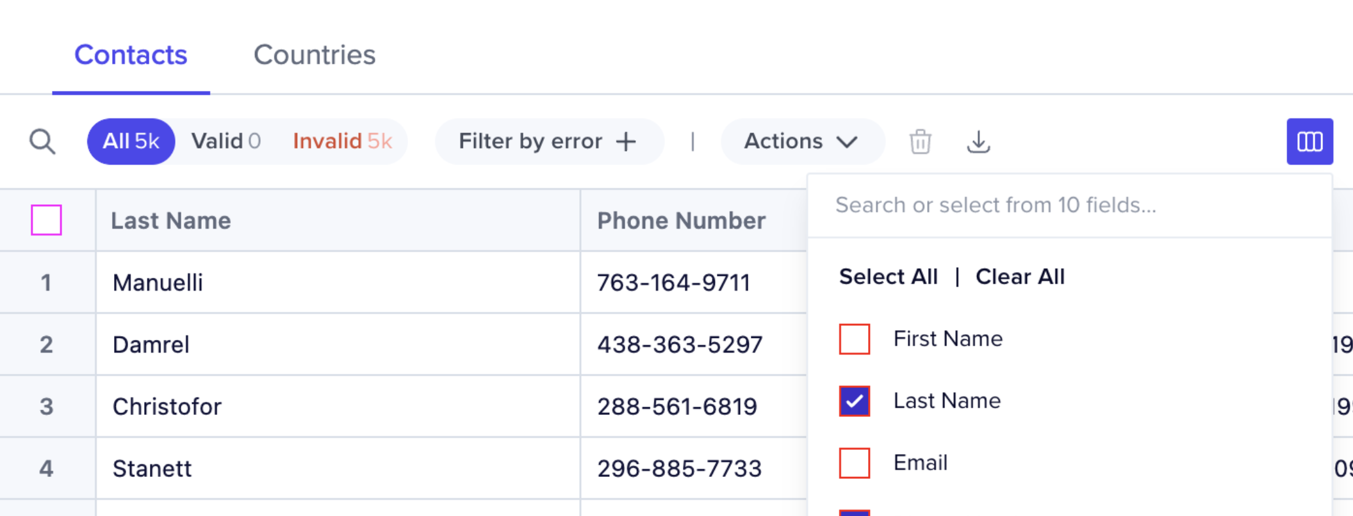Viewport: 1353px width, 516px height.
Task: Click the search magnifier icon
Action: coord(42,141)
